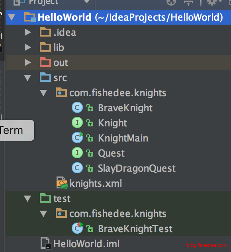This screenshot has width=231, height=252.
Task: Click the BraveKnightTest test class icon
Action: pos(78,228)
